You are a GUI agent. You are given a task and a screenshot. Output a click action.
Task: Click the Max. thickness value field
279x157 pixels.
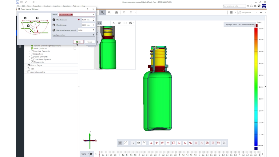pyautogui.click(x=87, y=20)
